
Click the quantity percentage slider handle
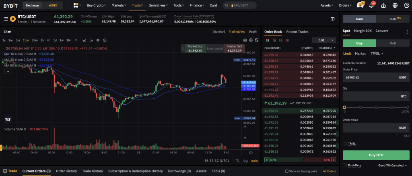344,108
